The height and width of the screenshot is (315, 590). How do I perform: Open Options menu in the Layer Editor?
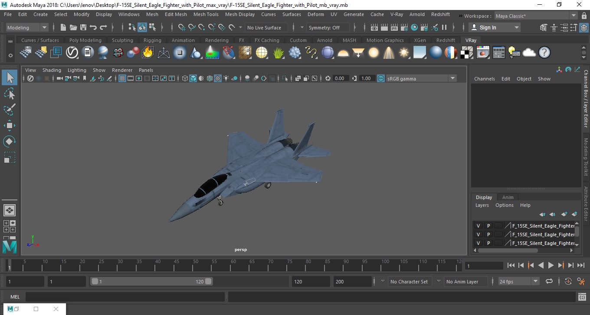tap(505, 205)
